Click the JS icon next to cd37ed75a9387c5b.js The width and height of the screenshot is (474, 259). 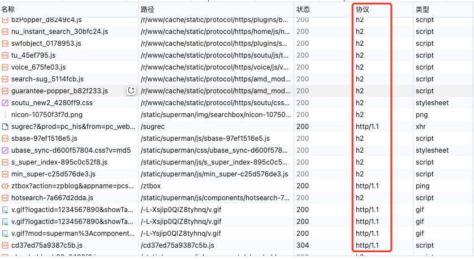(5, 245)
